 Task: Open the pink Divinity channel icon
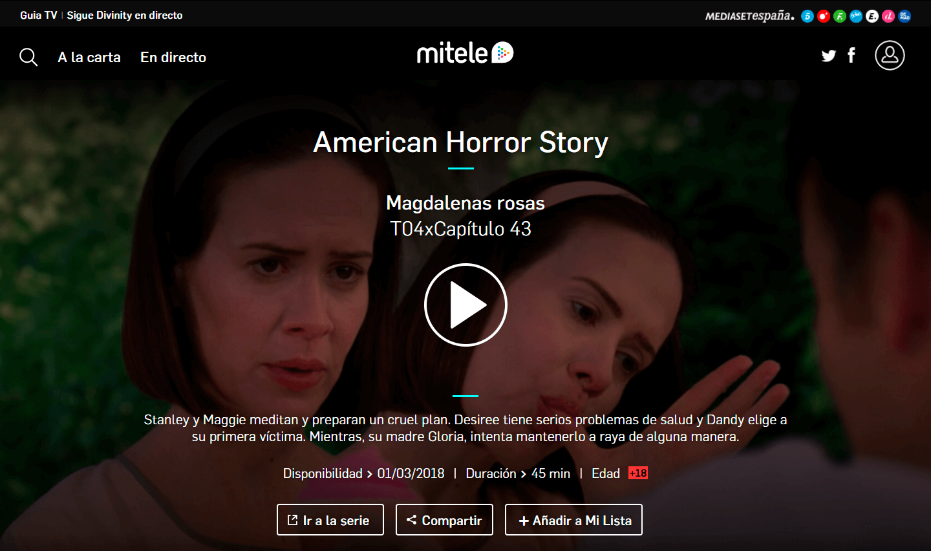coord(888,16)
